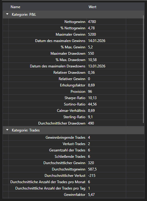This screenshot has width=147, height=201.
Task: Sort by the Name column header
Action: pyautogui.click(x=15, y=7)
